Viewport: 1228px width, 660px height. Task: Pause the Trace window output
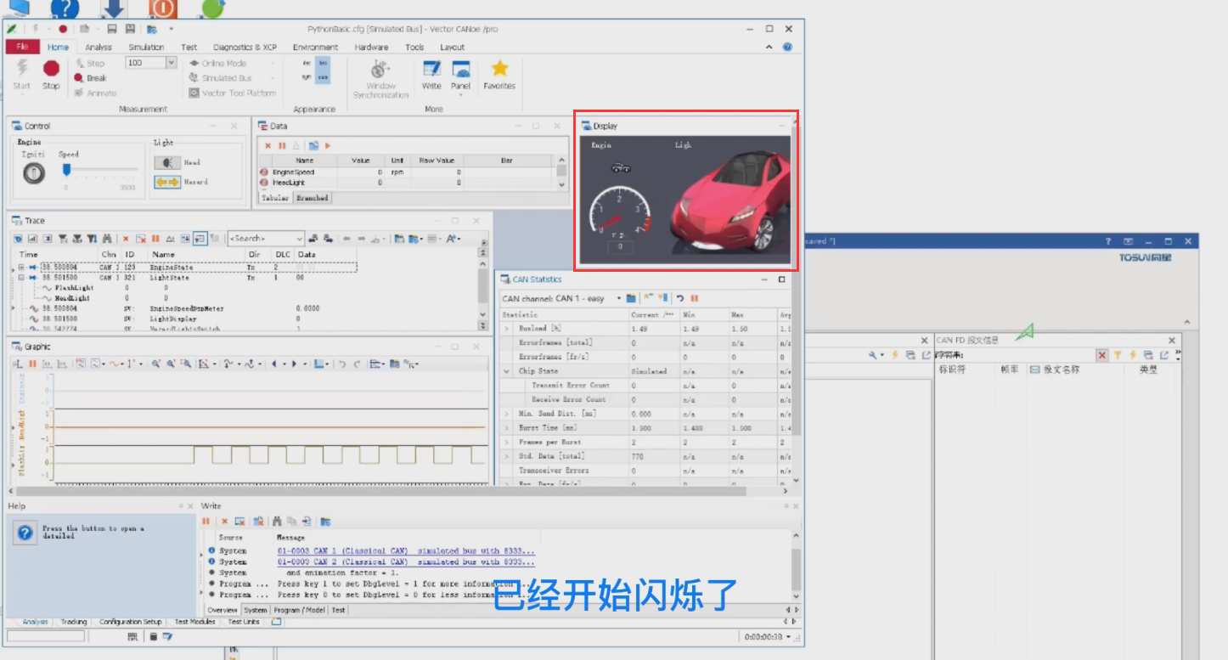tap(155, 239)
